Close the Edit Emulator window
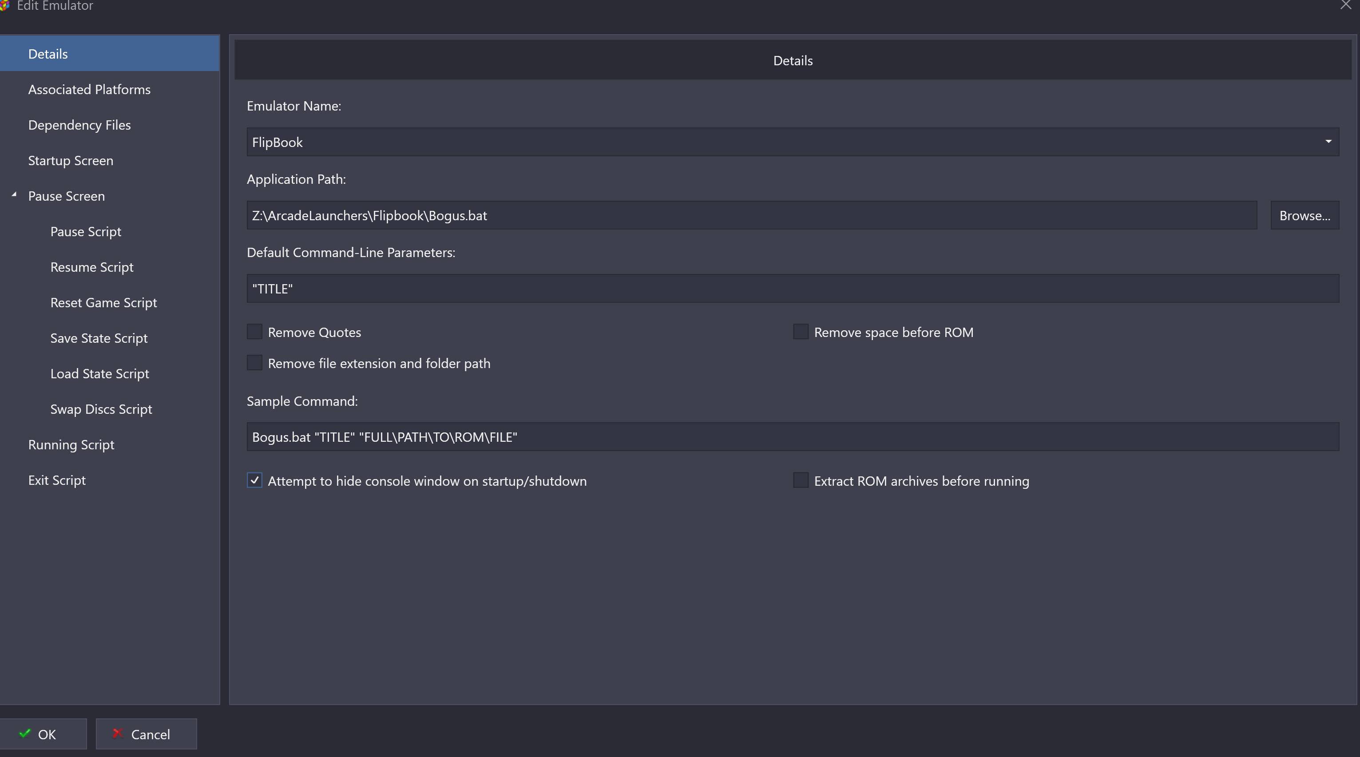The height and width of the screenshot is (757, 1360). pos(1345,5)
